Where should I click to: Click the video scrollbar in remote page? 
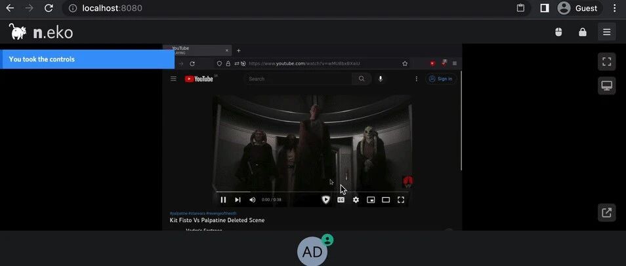[461, 121]
